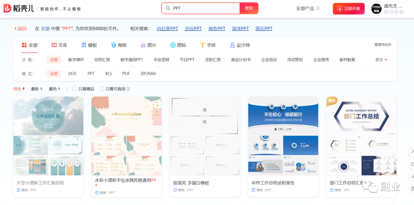Open the 全部产品 menu
The width and height of the screenshot is (414, 205).
(307, 8)
